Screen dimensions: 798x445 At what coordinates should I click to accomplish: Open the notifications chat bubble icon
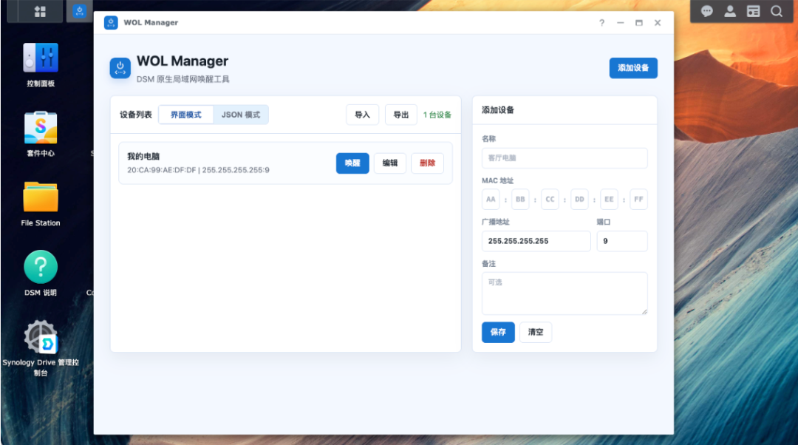(x=707, y=11)
